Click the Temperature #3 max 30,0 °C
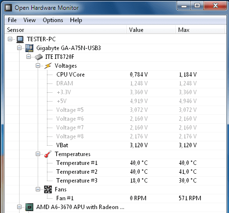Image resolution: width=229 pixels, height=213 pixels. click(188, 181)
